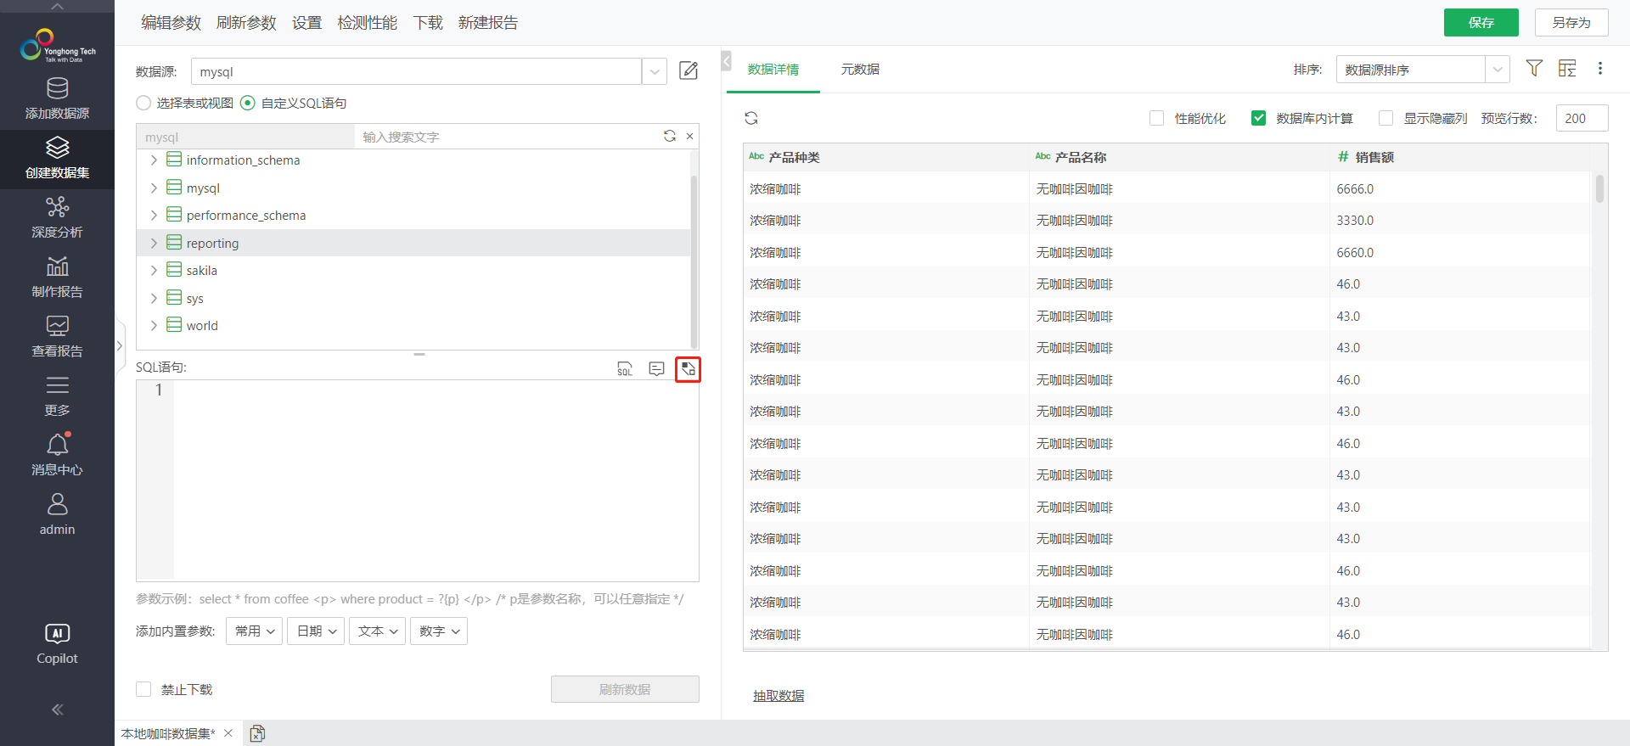This screenshot has width=1630, height=746.
Task: Enable the 性能优化 checkbox
Action: click(x=1156, y=118)
